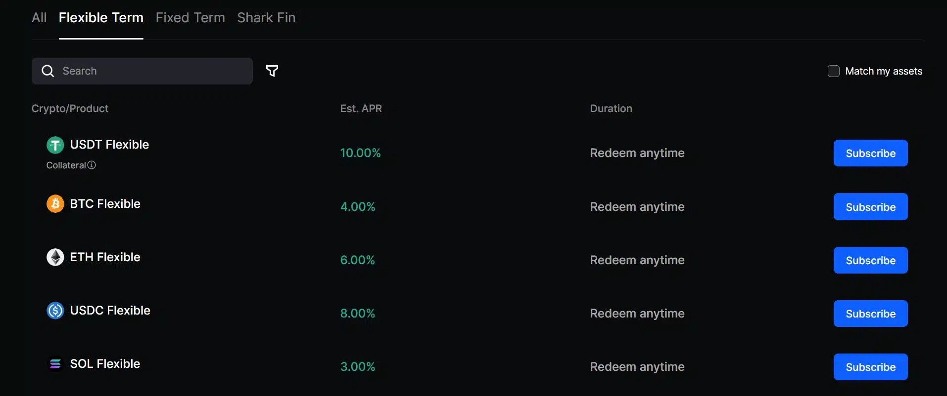Screen dimensions: 947x396
Task: Subscribe to BTC Flexible
Action: [x=870, y=206]
